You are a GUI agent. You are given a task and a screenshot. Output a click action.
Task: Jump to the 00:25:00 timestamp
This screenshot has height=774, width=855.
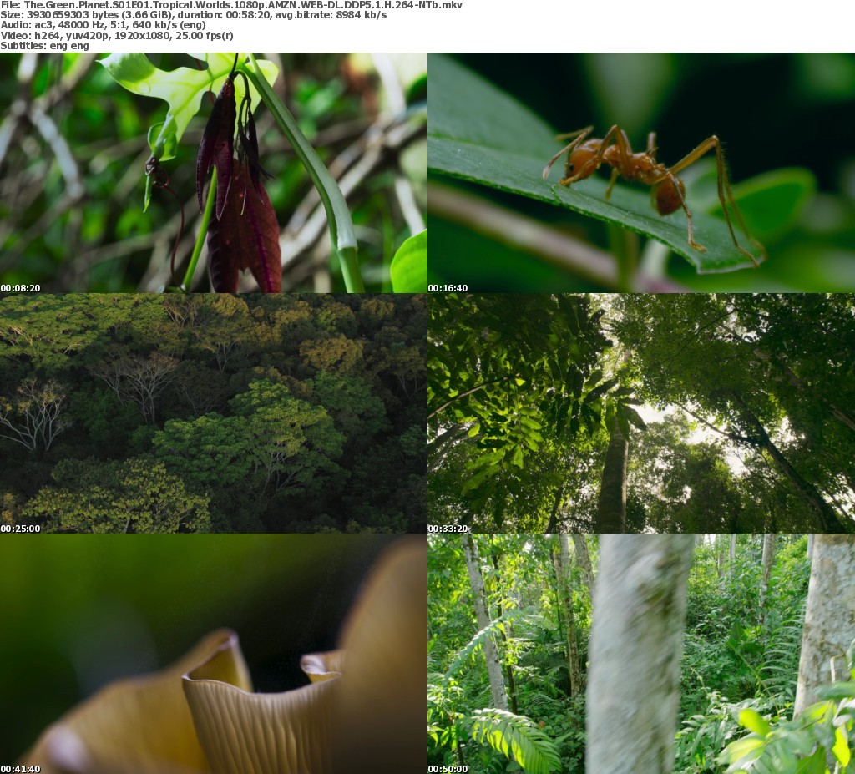[21, 529]
